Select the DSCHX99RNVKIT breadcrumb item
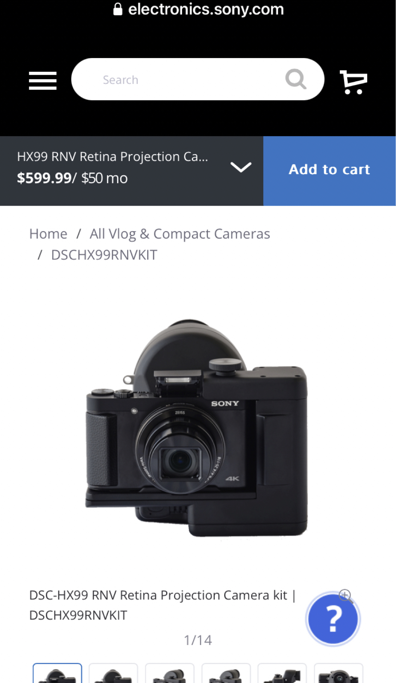Screen dimensions: 396x683 [x=104, y=255]
